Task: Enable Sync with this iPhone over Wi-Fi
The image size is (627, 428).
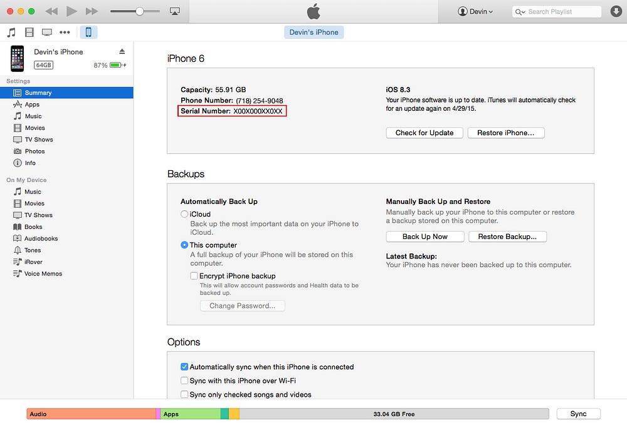Action: tap(184, 380)
